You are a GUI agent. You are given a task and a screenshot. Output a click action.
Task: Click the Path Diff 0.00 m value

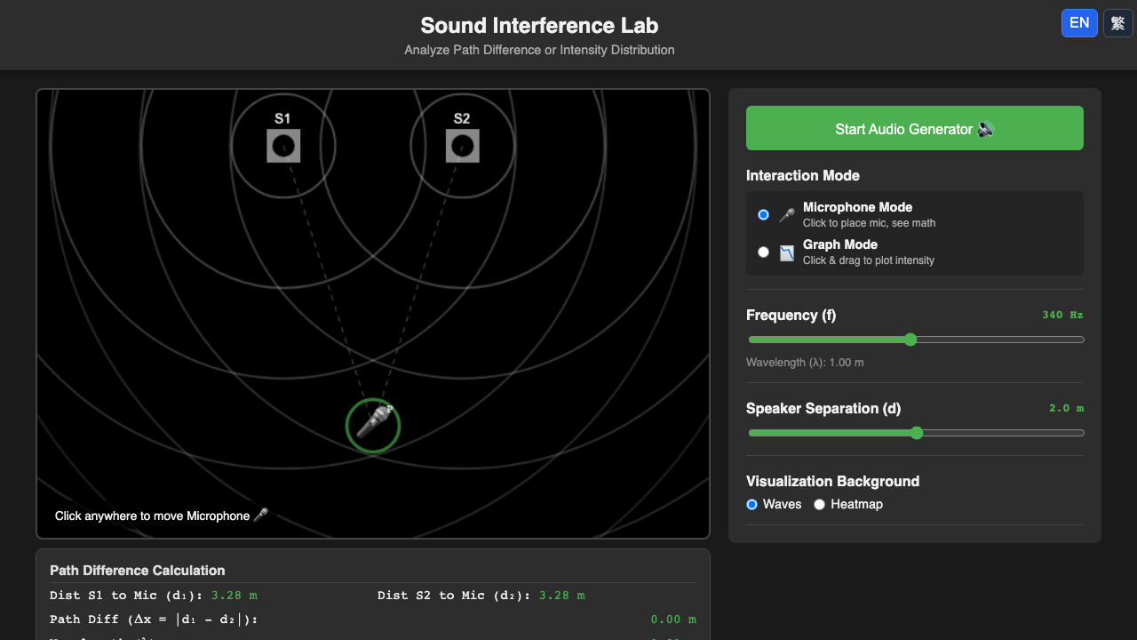pyautogui.click(x=673, y=620)
